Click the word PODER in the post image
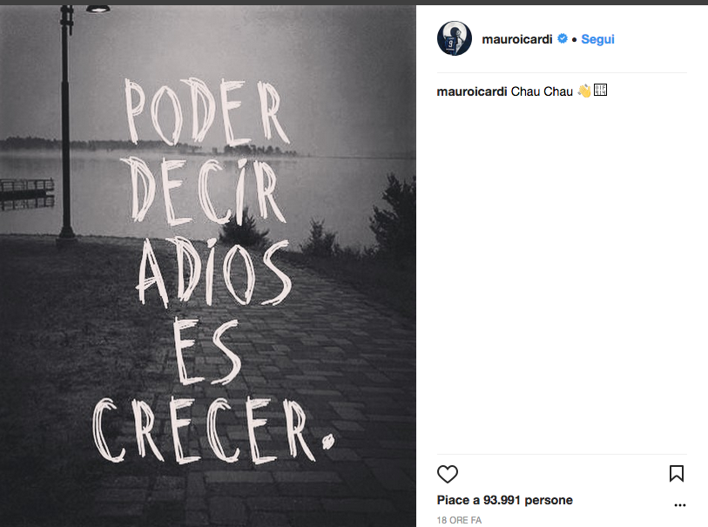This screenshot has width=708, height=527. click(x=206, y=112)
